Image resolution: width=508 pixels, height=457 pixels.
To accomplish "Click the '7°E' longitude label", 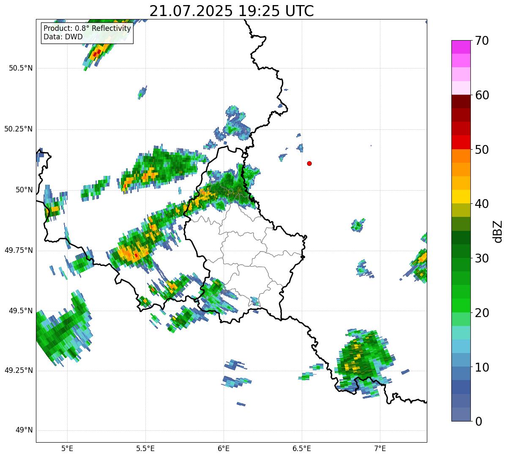I will 380,449.
